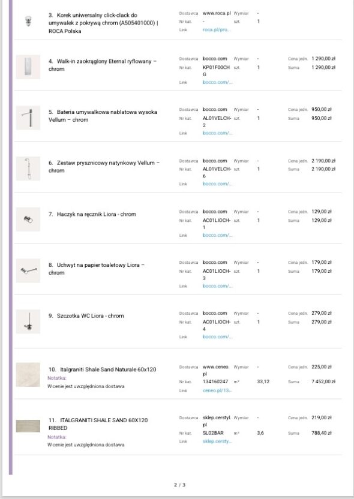Click the Shale Sand Ribbed tile swatch
The height and width of the screenshot is (499, 354).
click(x=28, y=426)
